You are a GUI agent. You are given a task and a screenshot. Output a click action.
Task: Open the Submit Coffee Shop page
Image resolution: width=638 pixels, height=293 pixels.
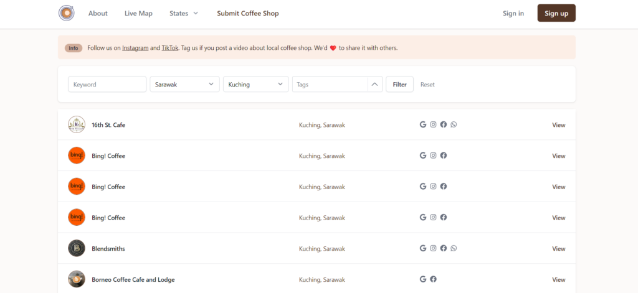click(248, 13)
